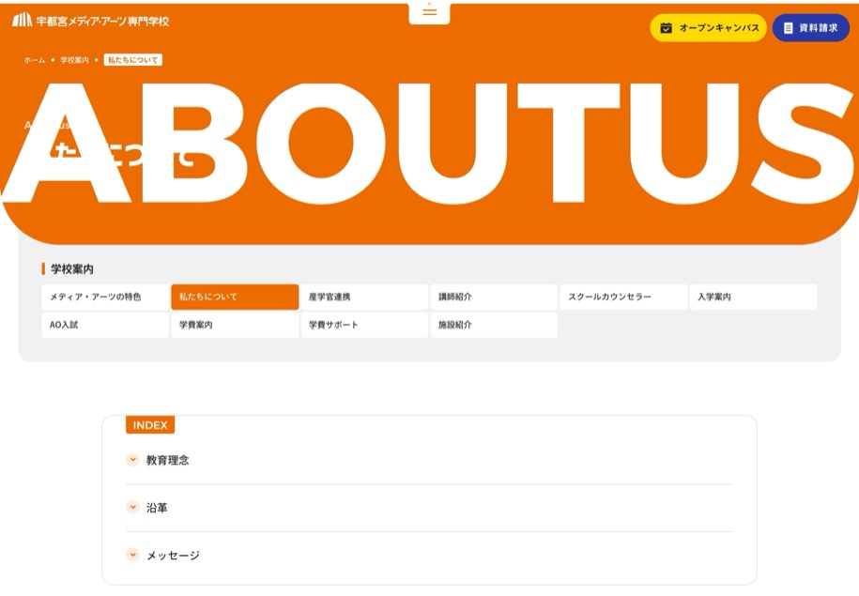Go to 学校案内 breadcrumb link

[x=74, y=60]
